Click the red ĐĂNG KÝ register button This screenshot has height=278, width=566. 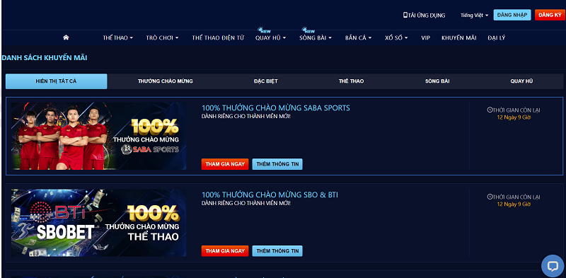tap(550, 15)
